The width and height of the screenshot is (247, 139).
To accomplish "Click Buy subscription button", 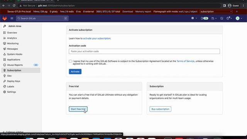I will click(161, 109).
